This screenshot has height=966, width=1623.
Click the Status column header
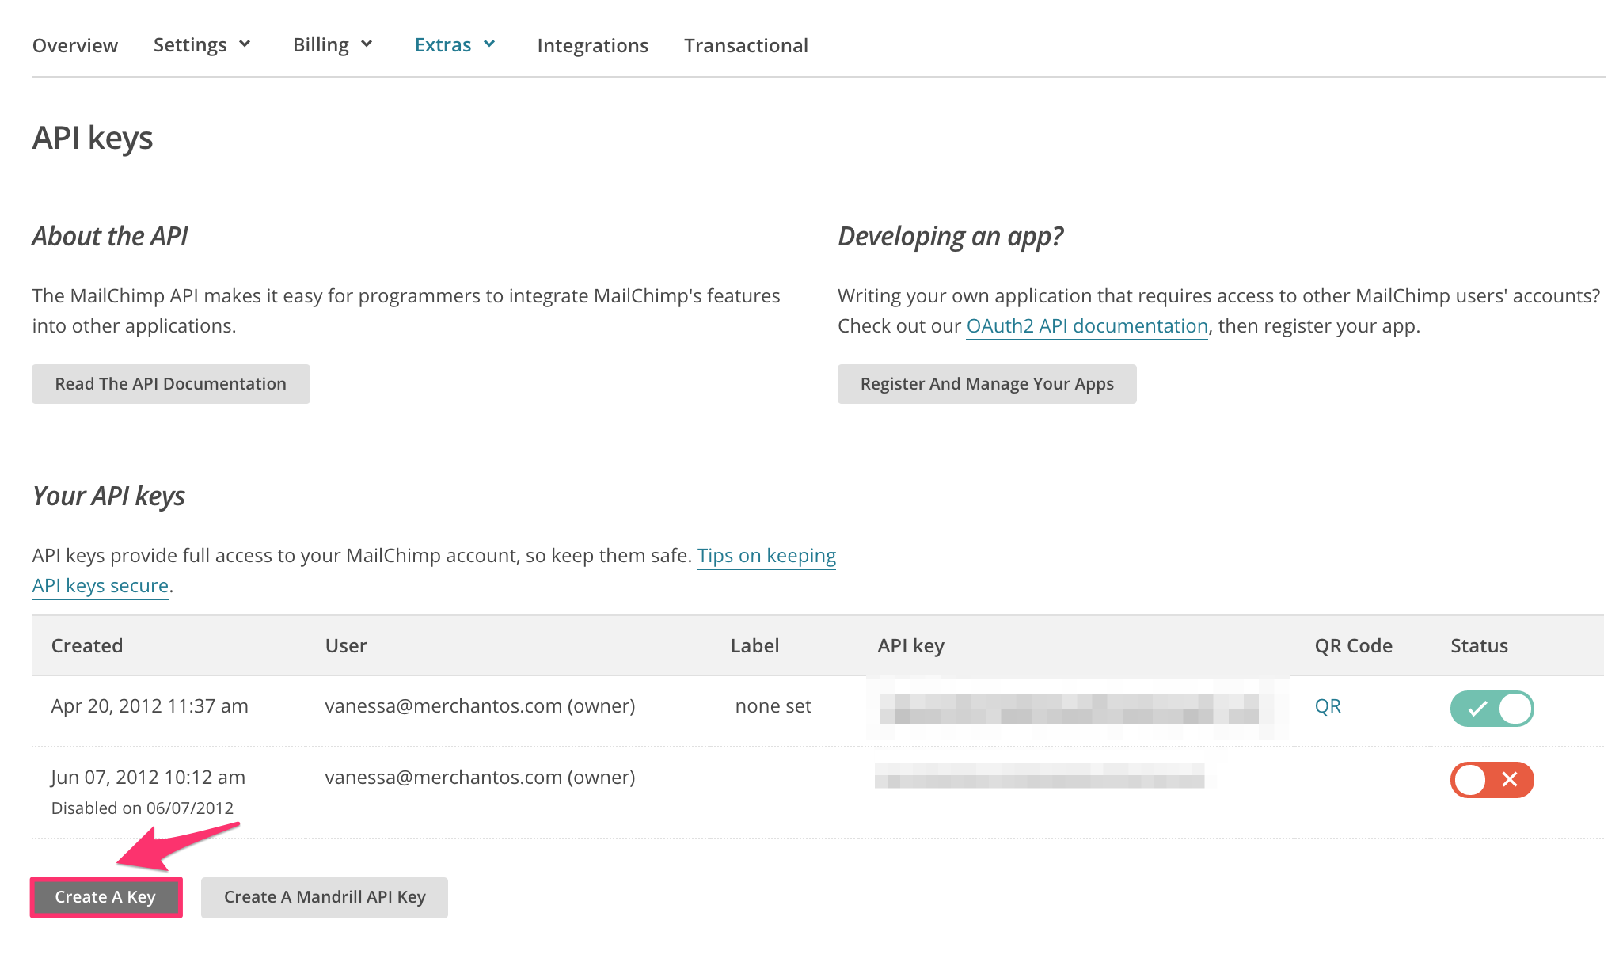[1478, 646]
